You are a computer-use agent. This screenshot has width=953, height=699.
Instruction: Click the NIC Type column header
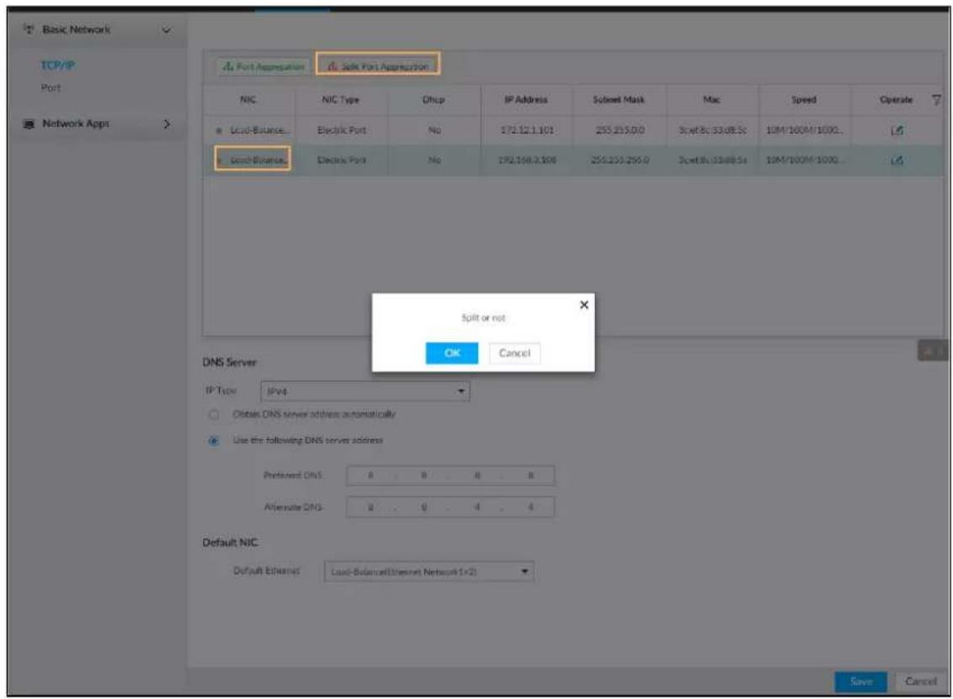tap(340, 99)
